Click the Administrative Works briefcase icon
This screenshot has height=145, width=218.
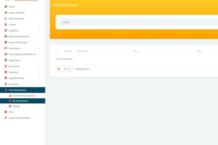6,36
